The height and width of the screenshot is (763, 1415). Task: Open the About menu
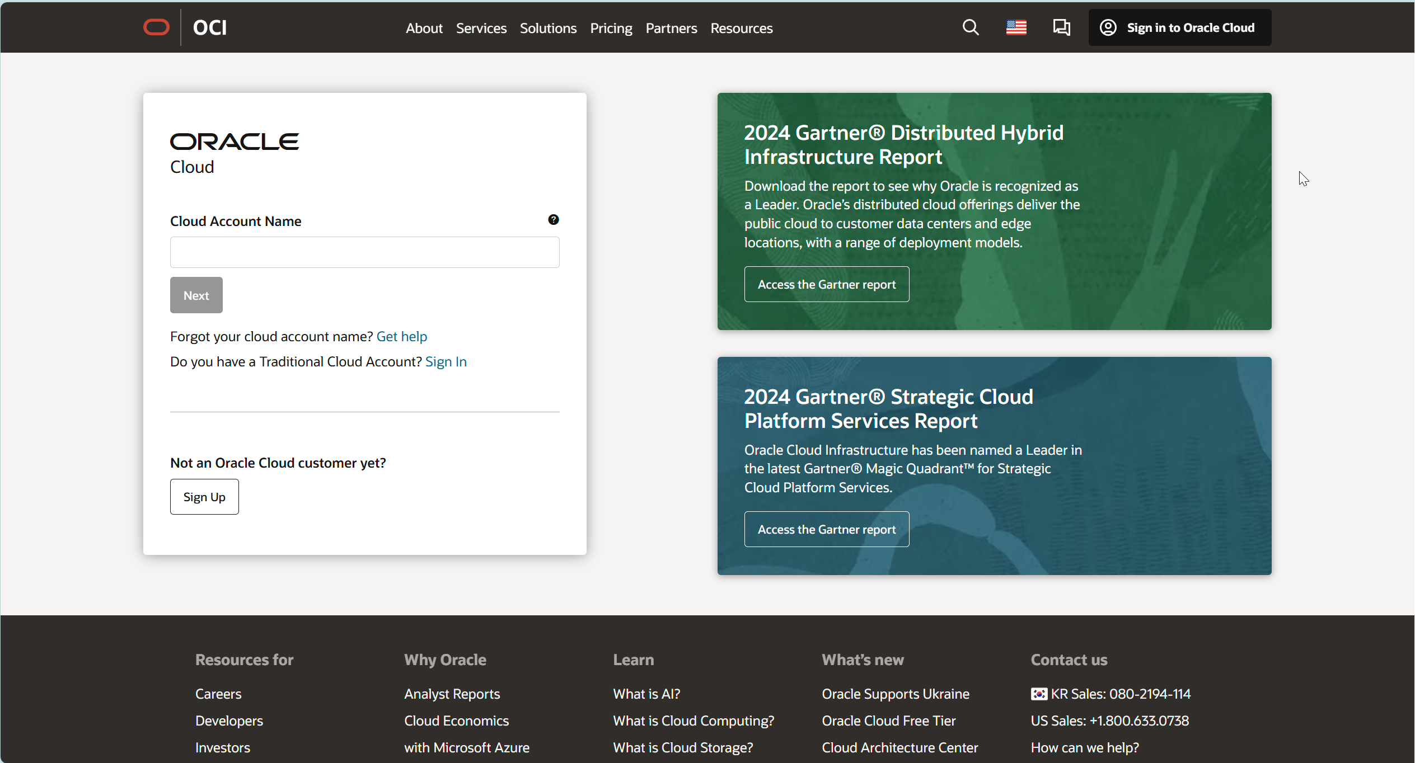pyautogui.click(x=424, y=28)
